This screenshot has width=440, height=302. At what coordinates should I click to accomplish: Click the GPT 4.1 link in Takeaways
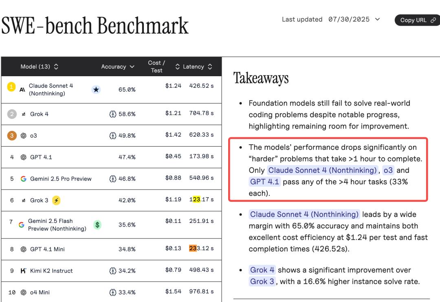264,182
